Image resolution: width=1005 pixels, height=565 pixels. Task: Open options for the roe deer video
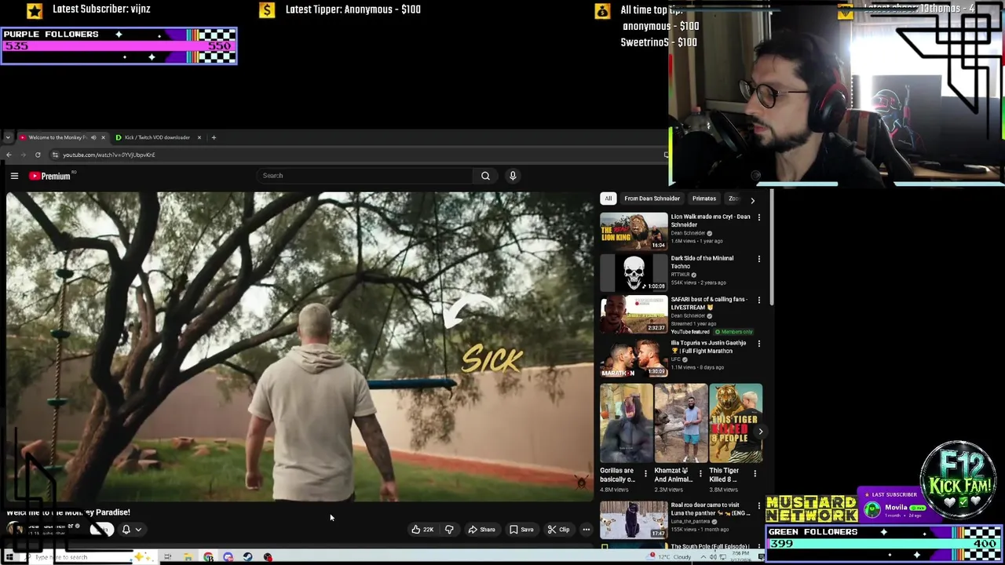coord(759,506)
